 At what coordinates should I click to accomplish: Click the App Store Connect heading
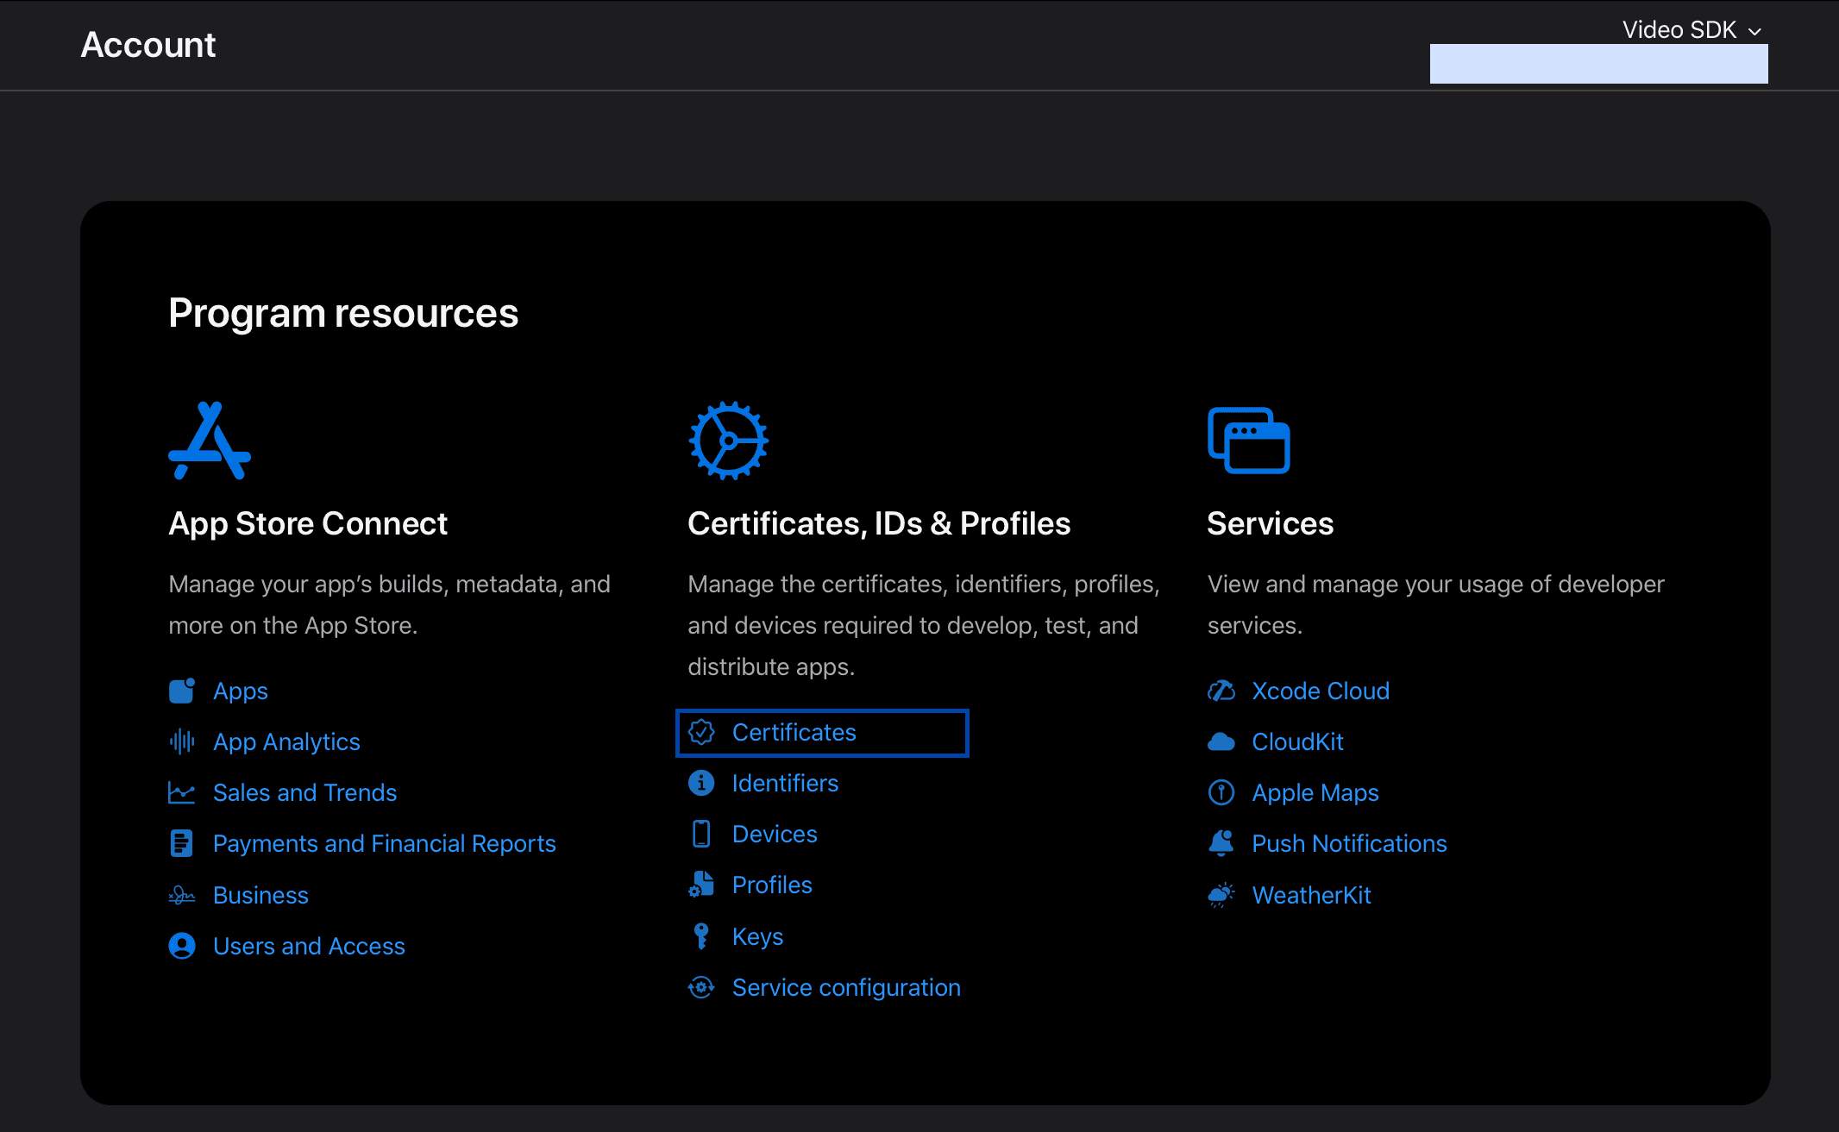pos(308,523)
